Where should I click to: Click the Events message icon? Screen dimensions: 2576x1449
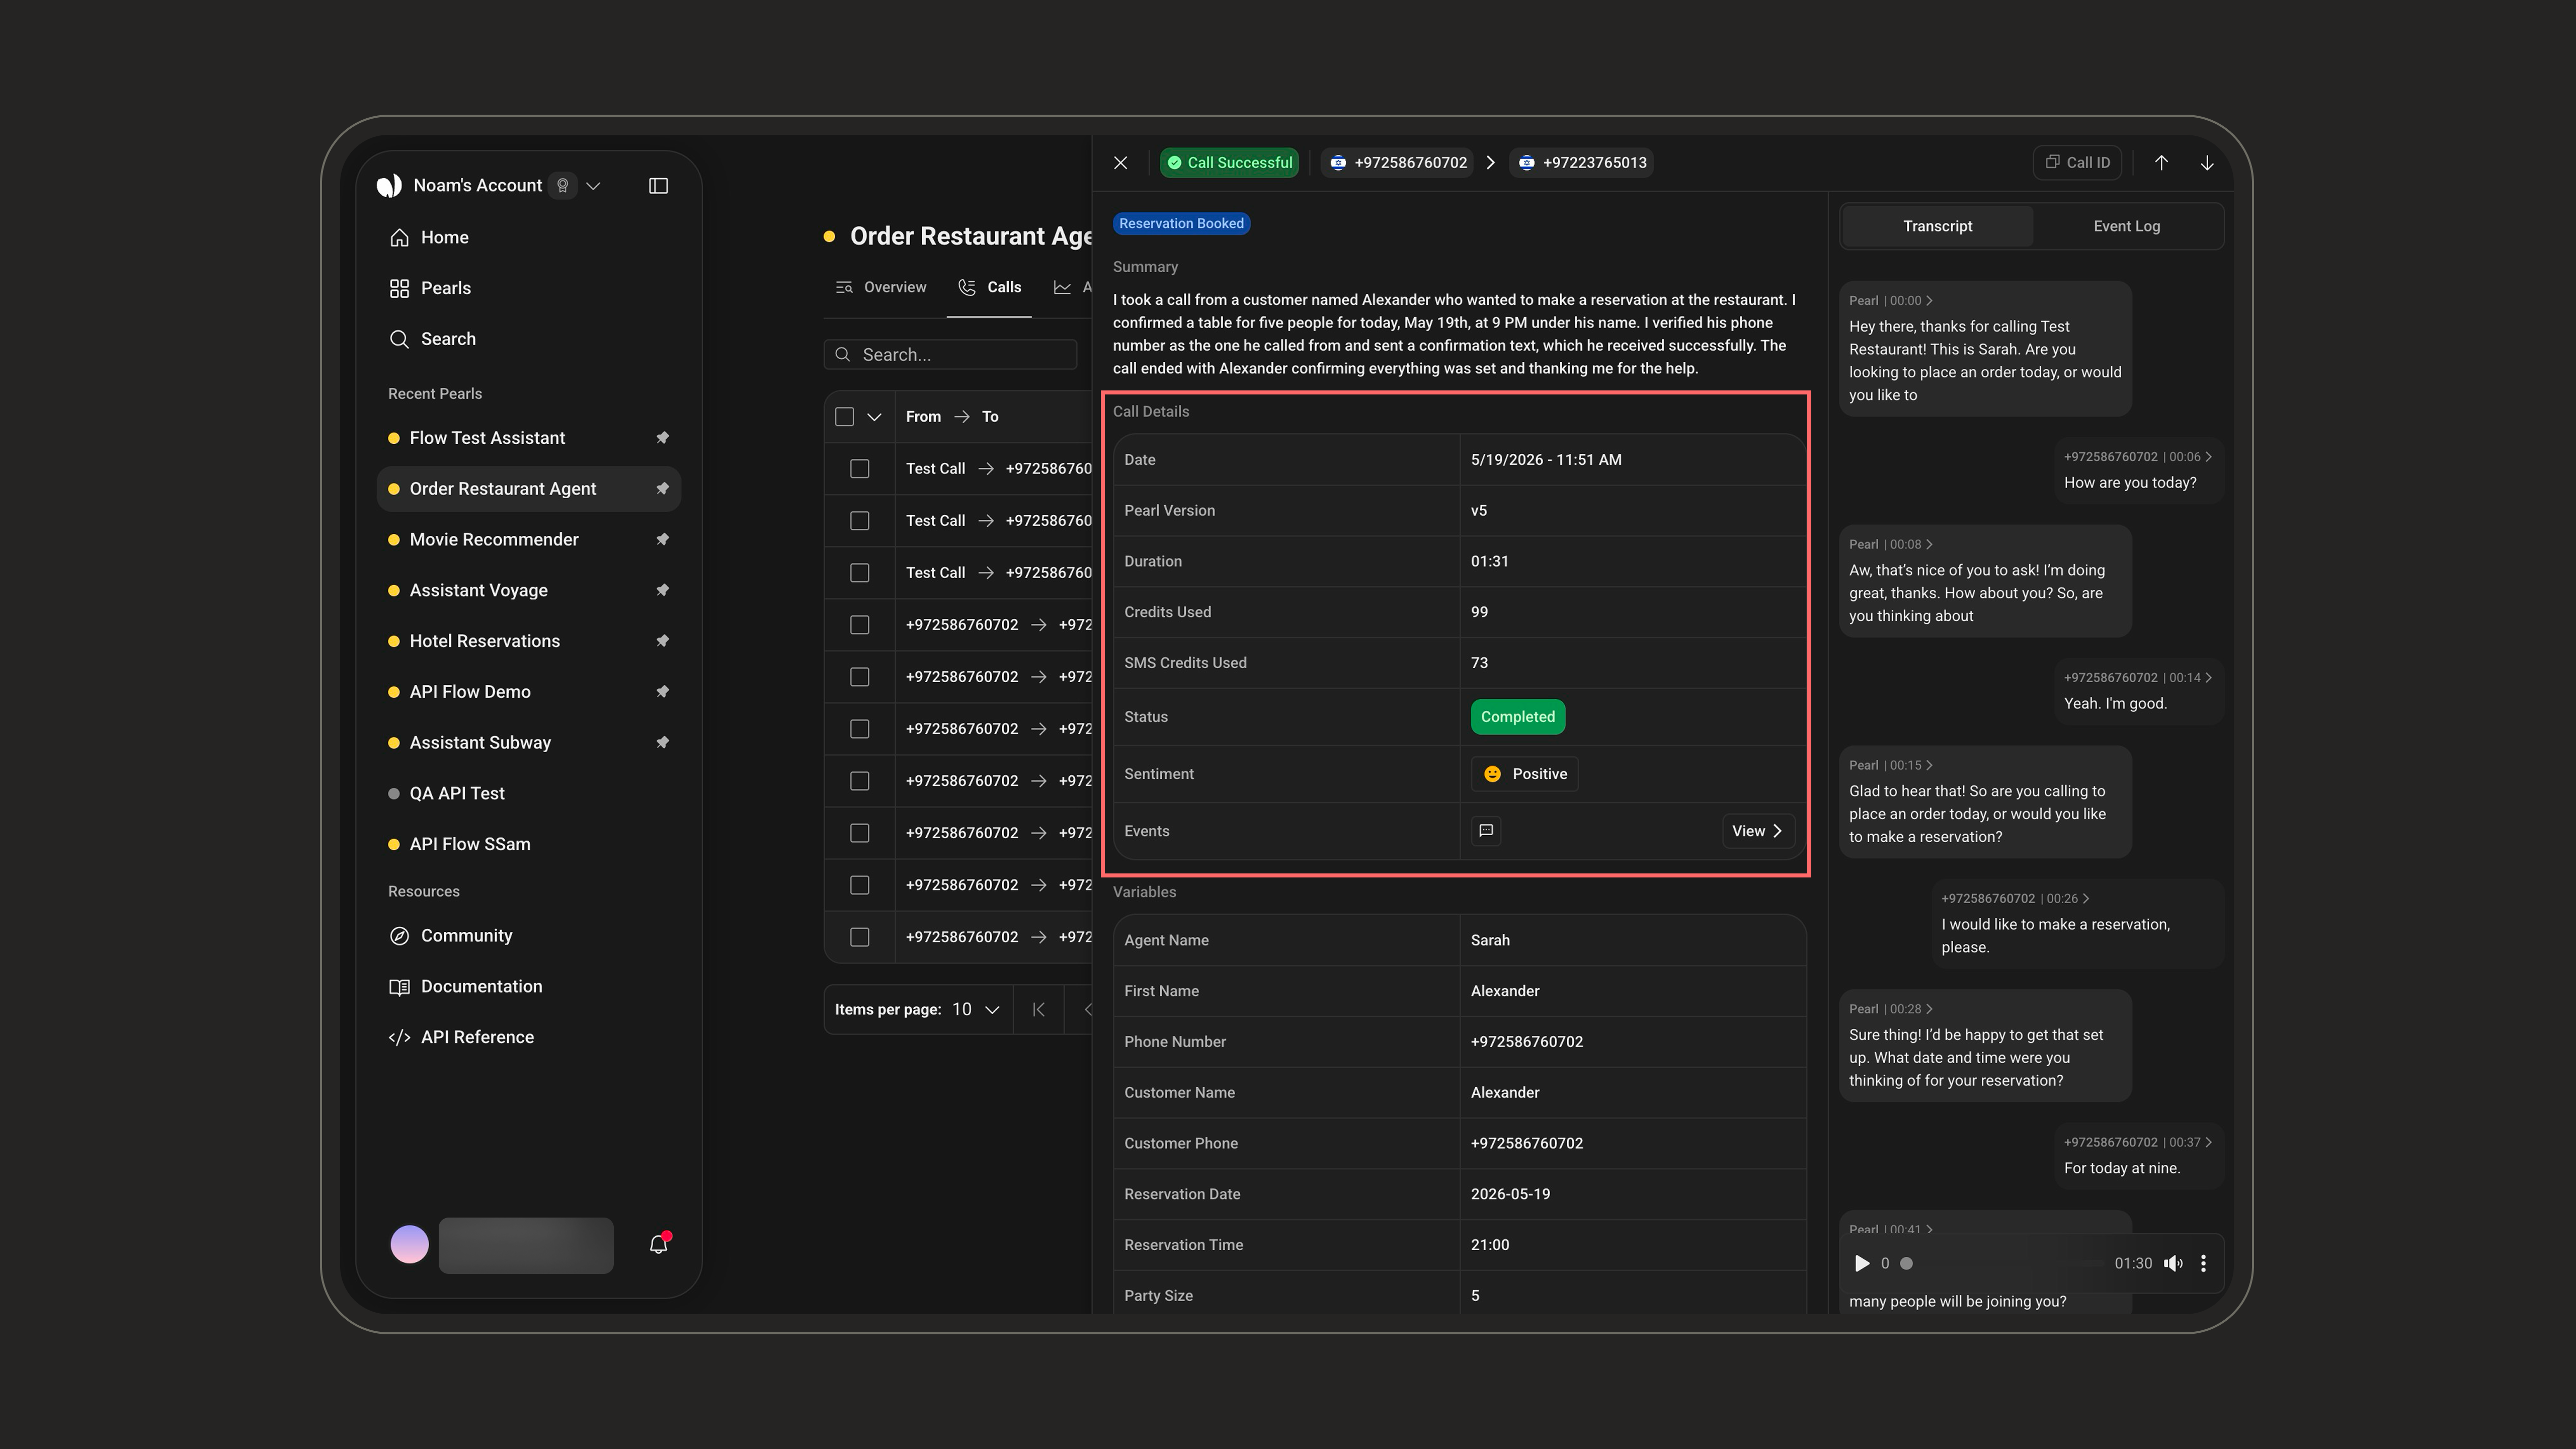point(1486,831)
